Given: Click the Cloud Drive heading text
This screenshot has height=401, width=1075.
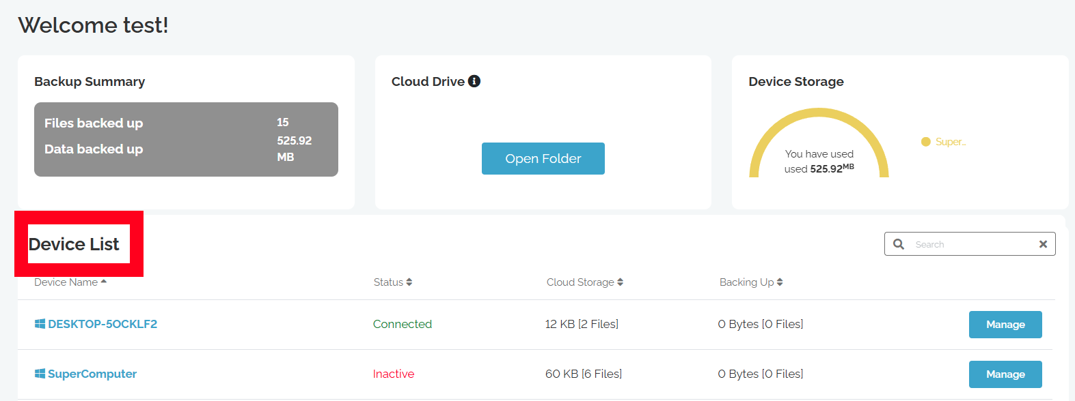Looking at the screenshot, I should pyautogui.click(x=428, y=82).
